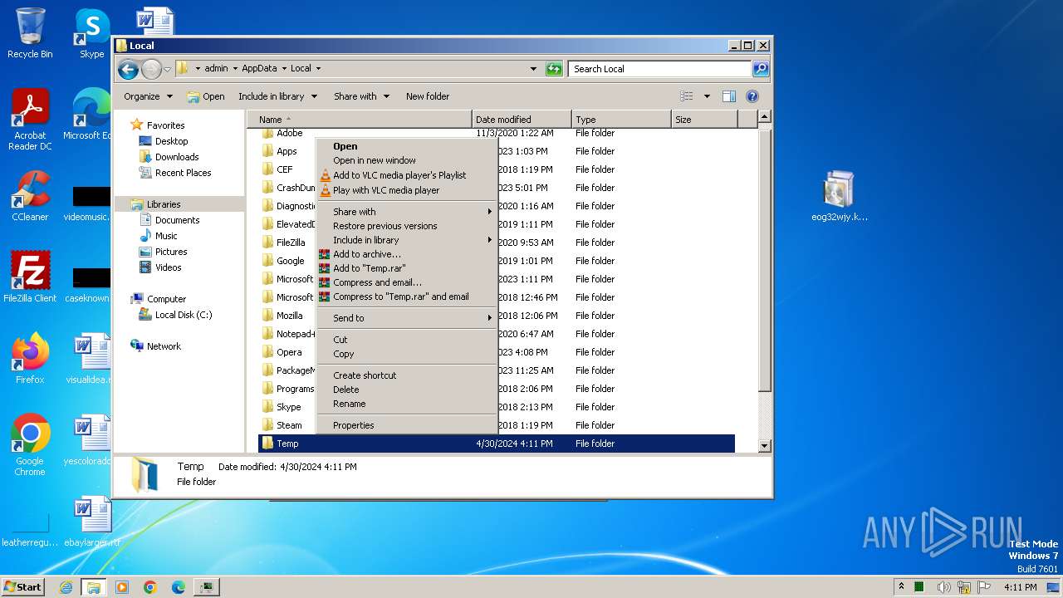1063x598 pixels.
Task: Choose Add to "Temp.rar" entry
Action: point(407,268)
